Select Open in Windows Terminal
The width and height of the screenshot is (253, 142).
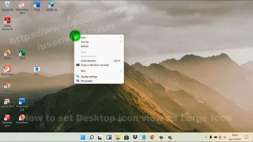pos(99,65)
